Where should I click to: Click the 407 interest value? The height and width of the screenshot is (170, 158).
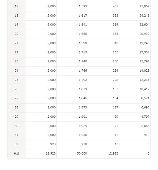coord(116,7)
